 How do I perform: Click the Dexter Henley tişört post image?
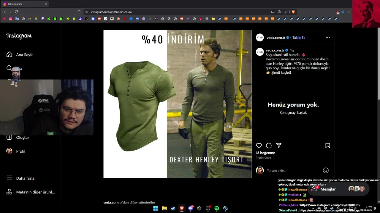click(178, 104)
